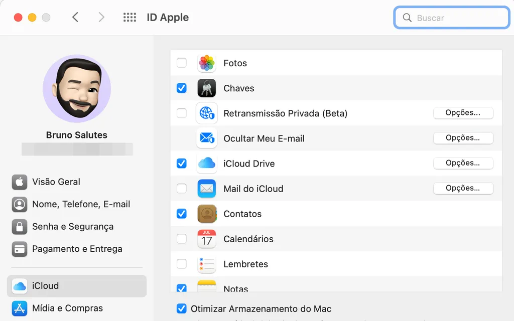The image size is (514, 321).
Task: Uncheck the Contatos checkbox
Action: pos(182,214)
